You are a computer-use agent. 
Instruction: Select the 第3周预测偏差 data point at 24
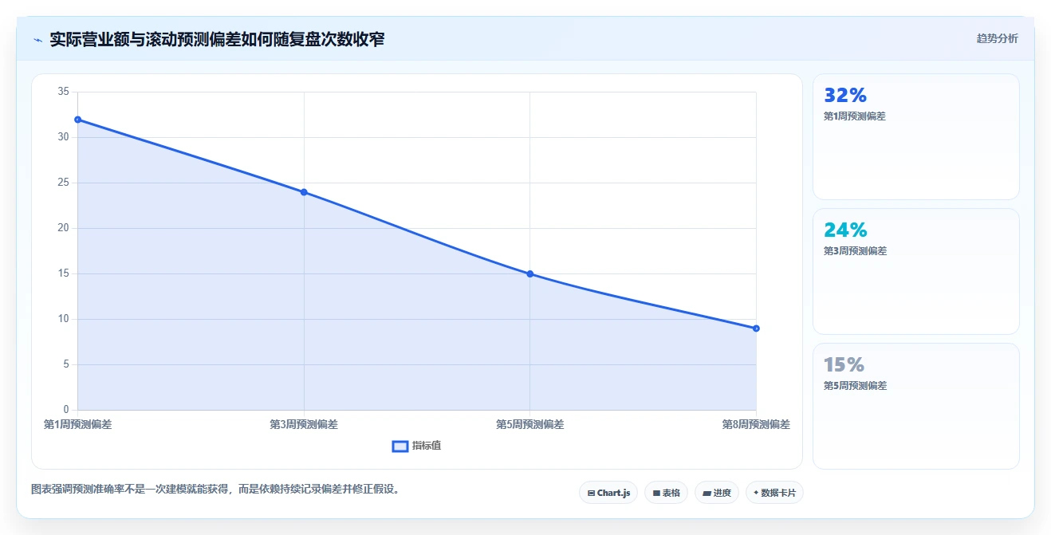click(304, 192)
